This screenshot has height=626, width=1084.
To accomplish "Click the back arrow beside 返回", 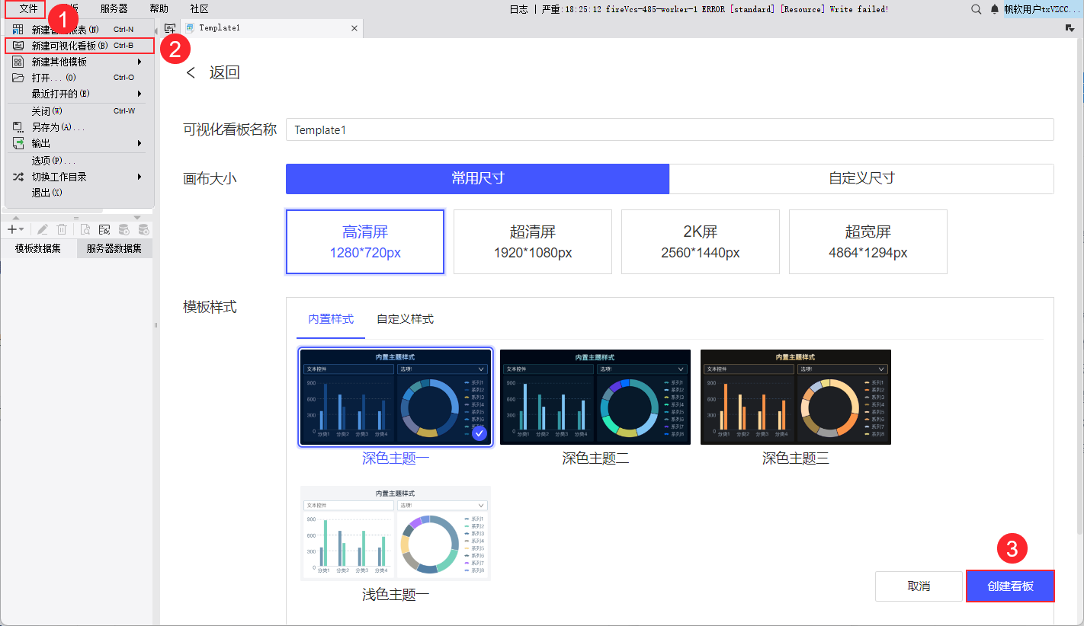I will point(191,72).
